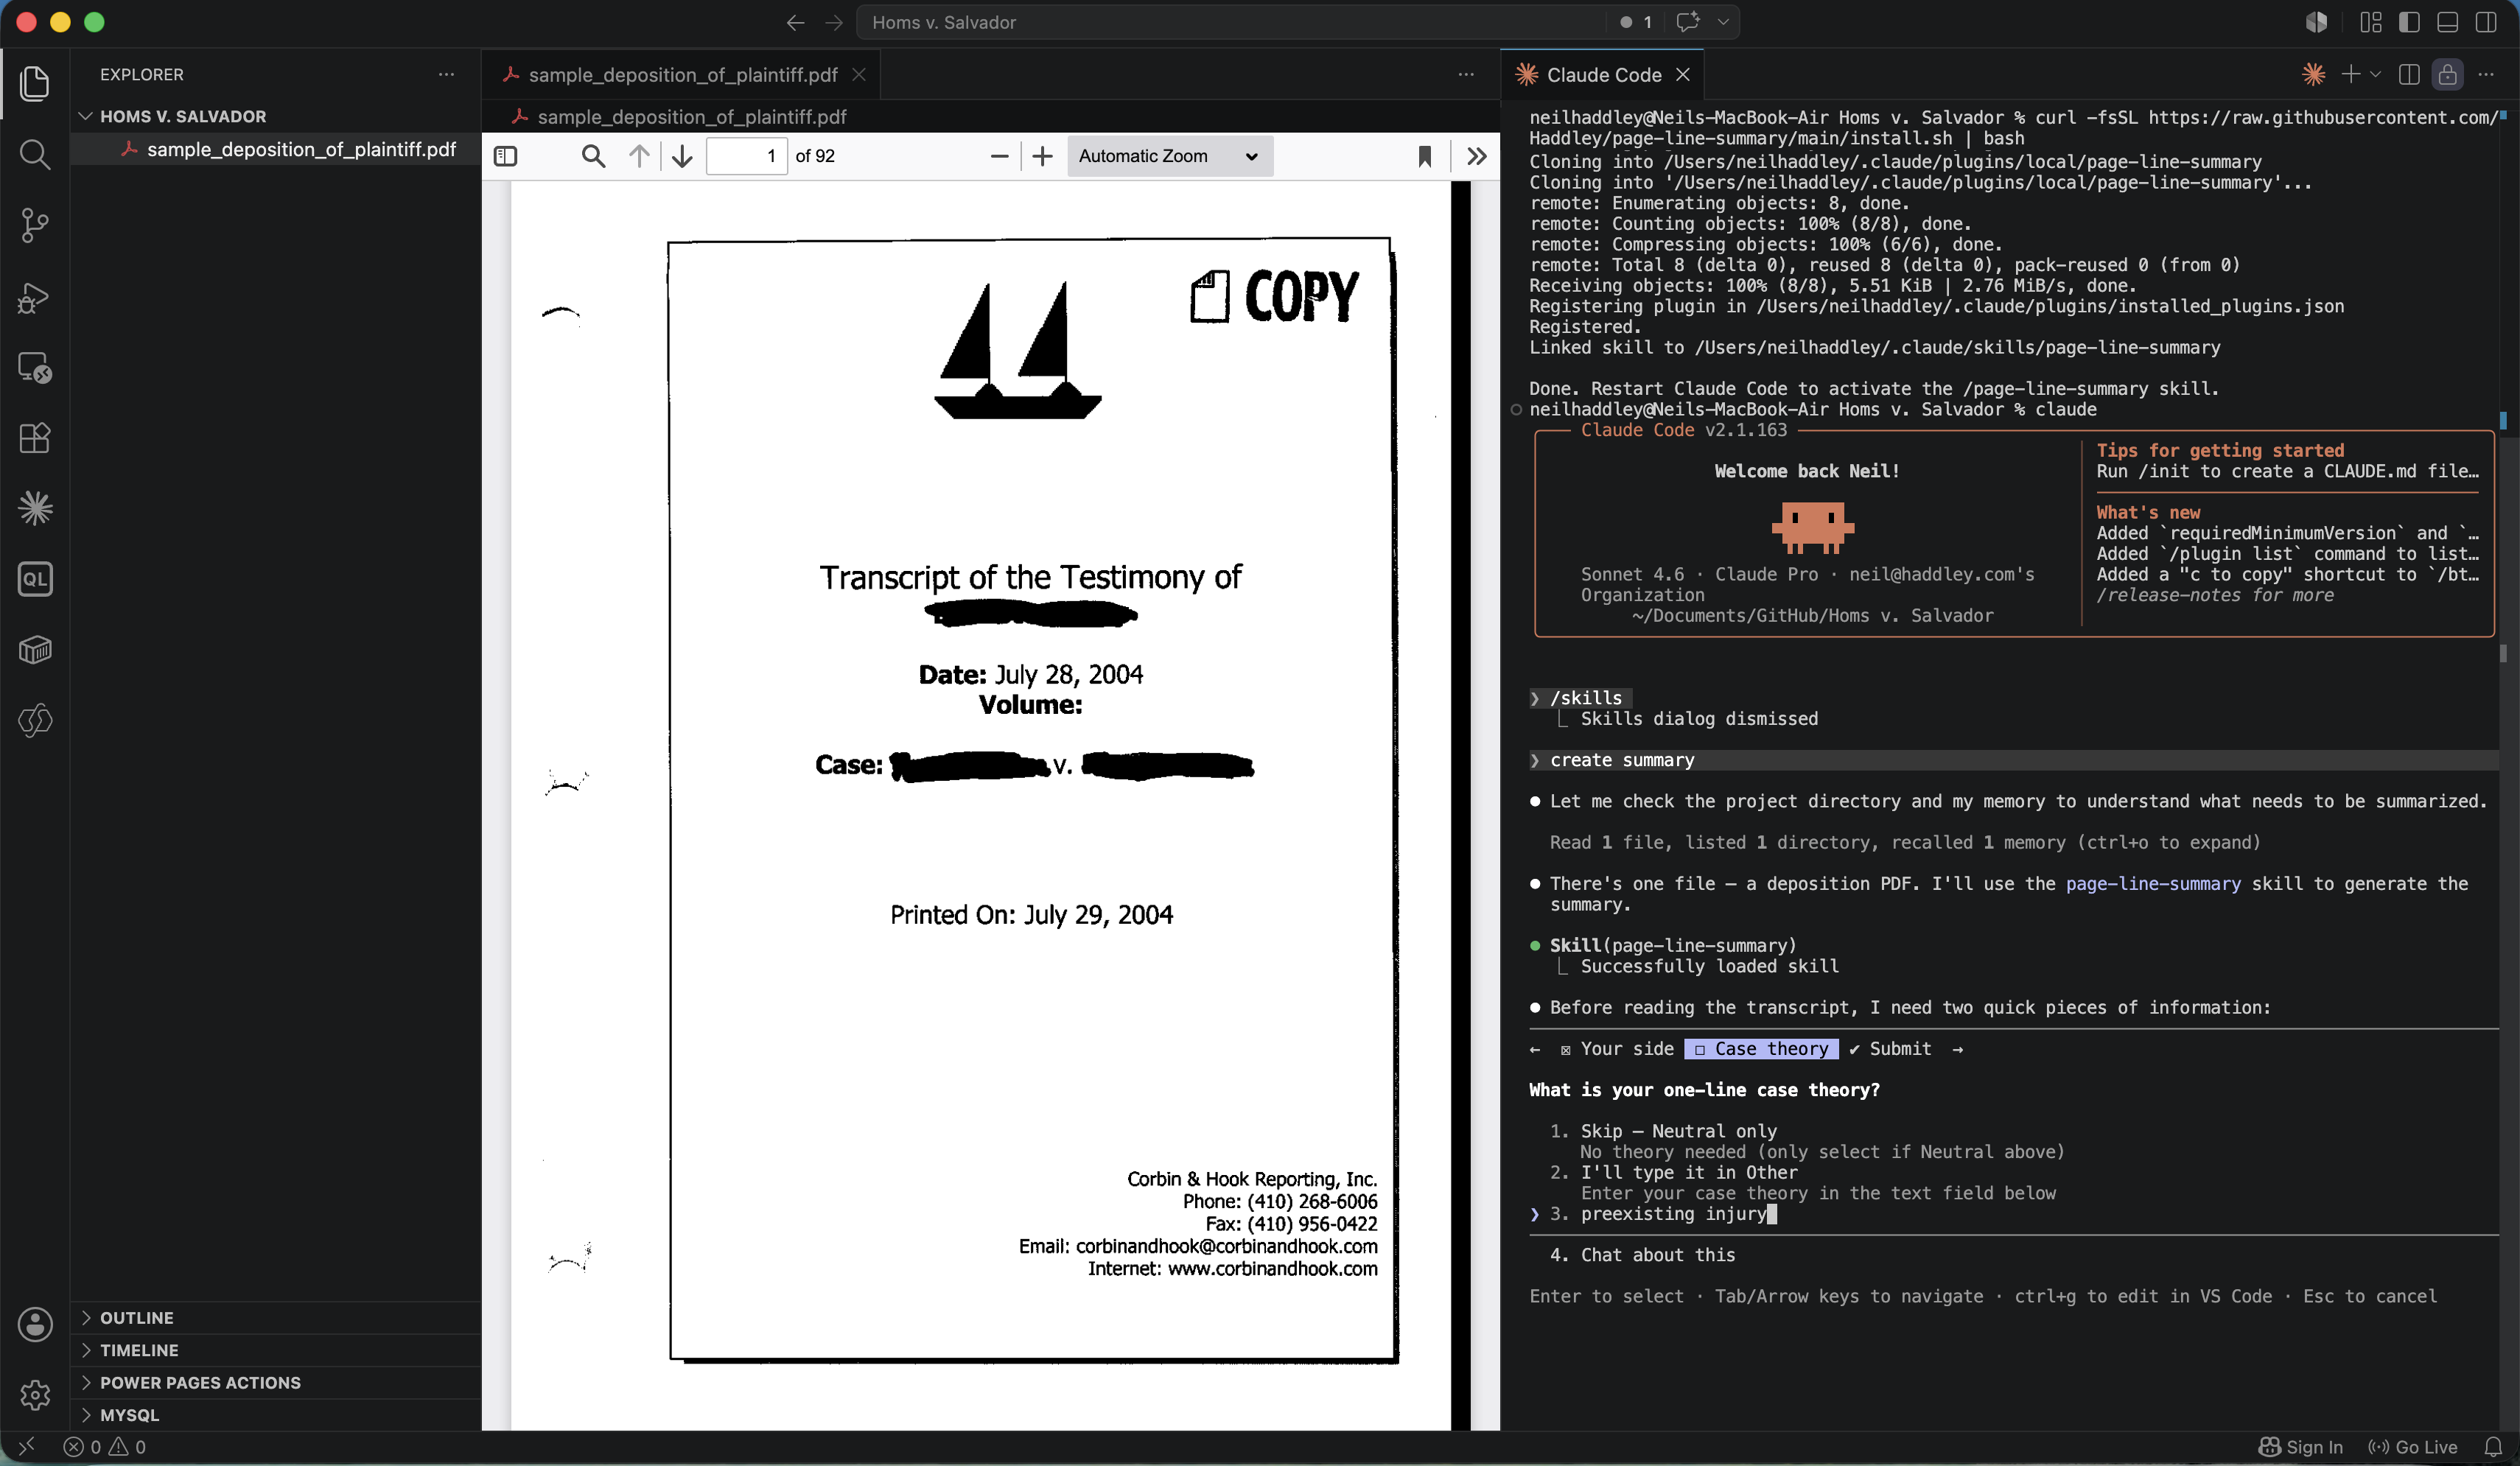Go back in navigation history
This screenshot has height=1466, width=2520.
click(x=795, y=22)
